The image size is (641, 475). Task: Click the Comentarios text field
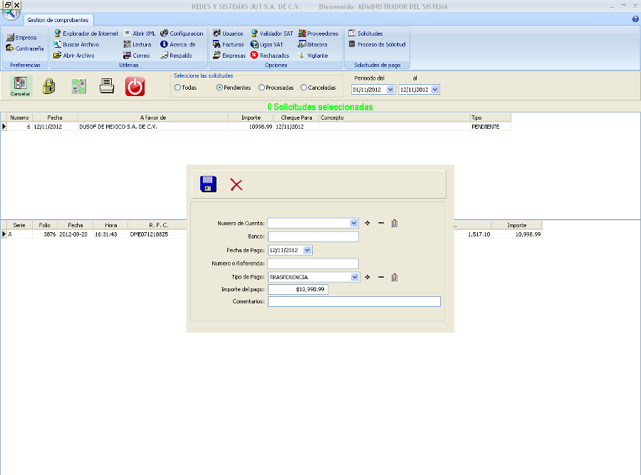coord(354,301)
